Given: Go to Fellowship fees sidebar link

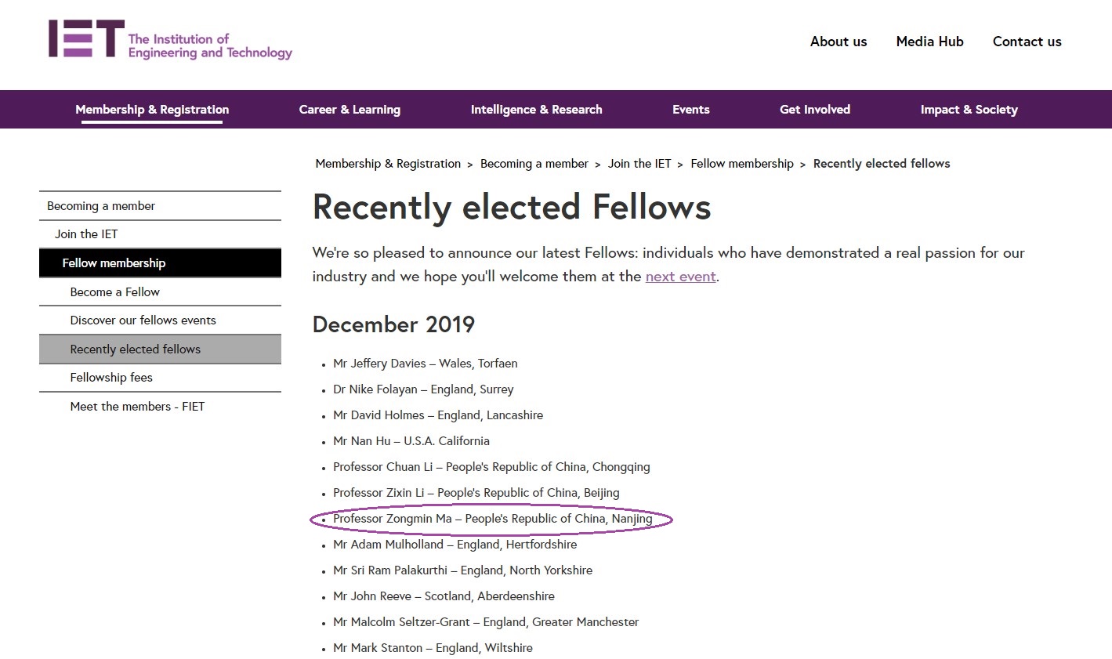Looking at the screenshot, I should 111,378.
